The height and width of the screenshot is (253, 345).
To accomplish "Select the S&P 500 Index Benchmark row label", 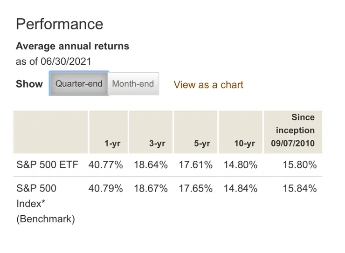I will [46, 204].
